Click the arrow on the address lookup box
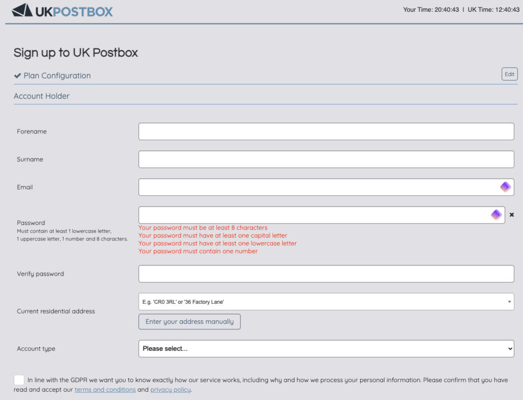Viewport: 523px width, 400px height. (509, 302)
